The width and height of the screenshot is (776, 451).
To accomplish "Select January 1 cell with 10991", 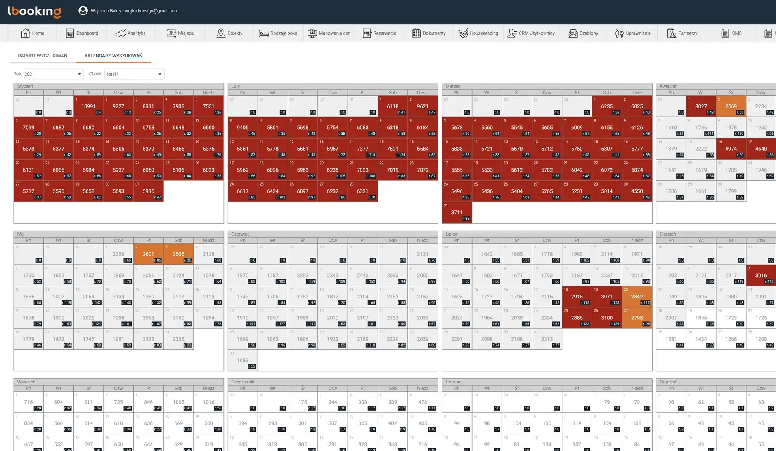I will (x=88, y=106).
